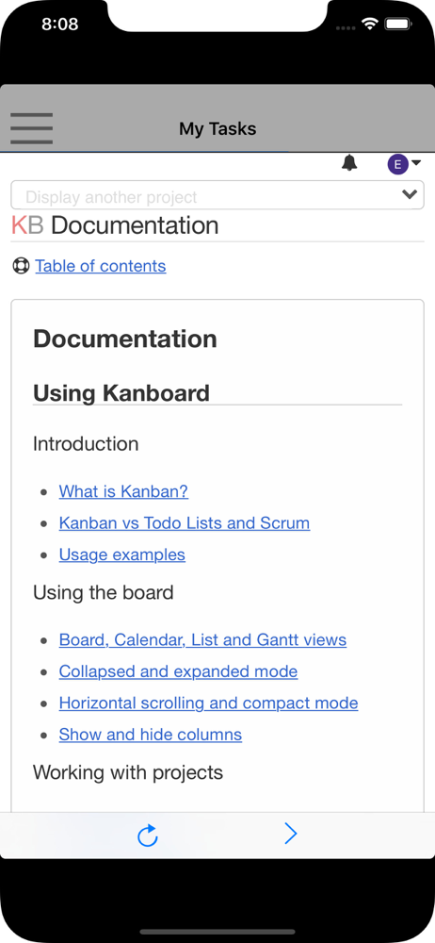The height and width of the screenshot is (943, 435).
Task: Open notifications bell
Action: pos(349,162)
